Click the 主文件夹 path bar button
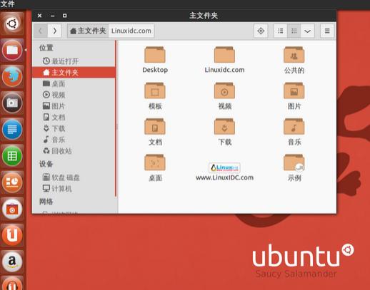The image size is (370, 290). pos(88,31)
